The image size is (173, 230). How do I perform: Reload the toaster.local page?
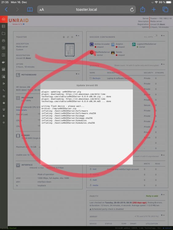tap(132, 10)
